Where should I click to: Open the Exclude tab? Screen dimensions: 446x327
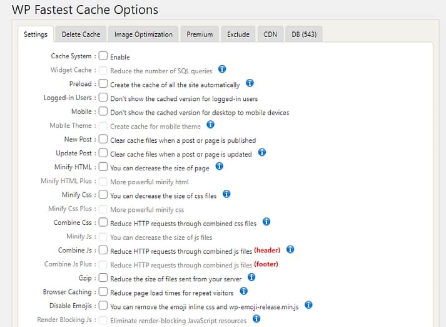(x=238, y=34)
